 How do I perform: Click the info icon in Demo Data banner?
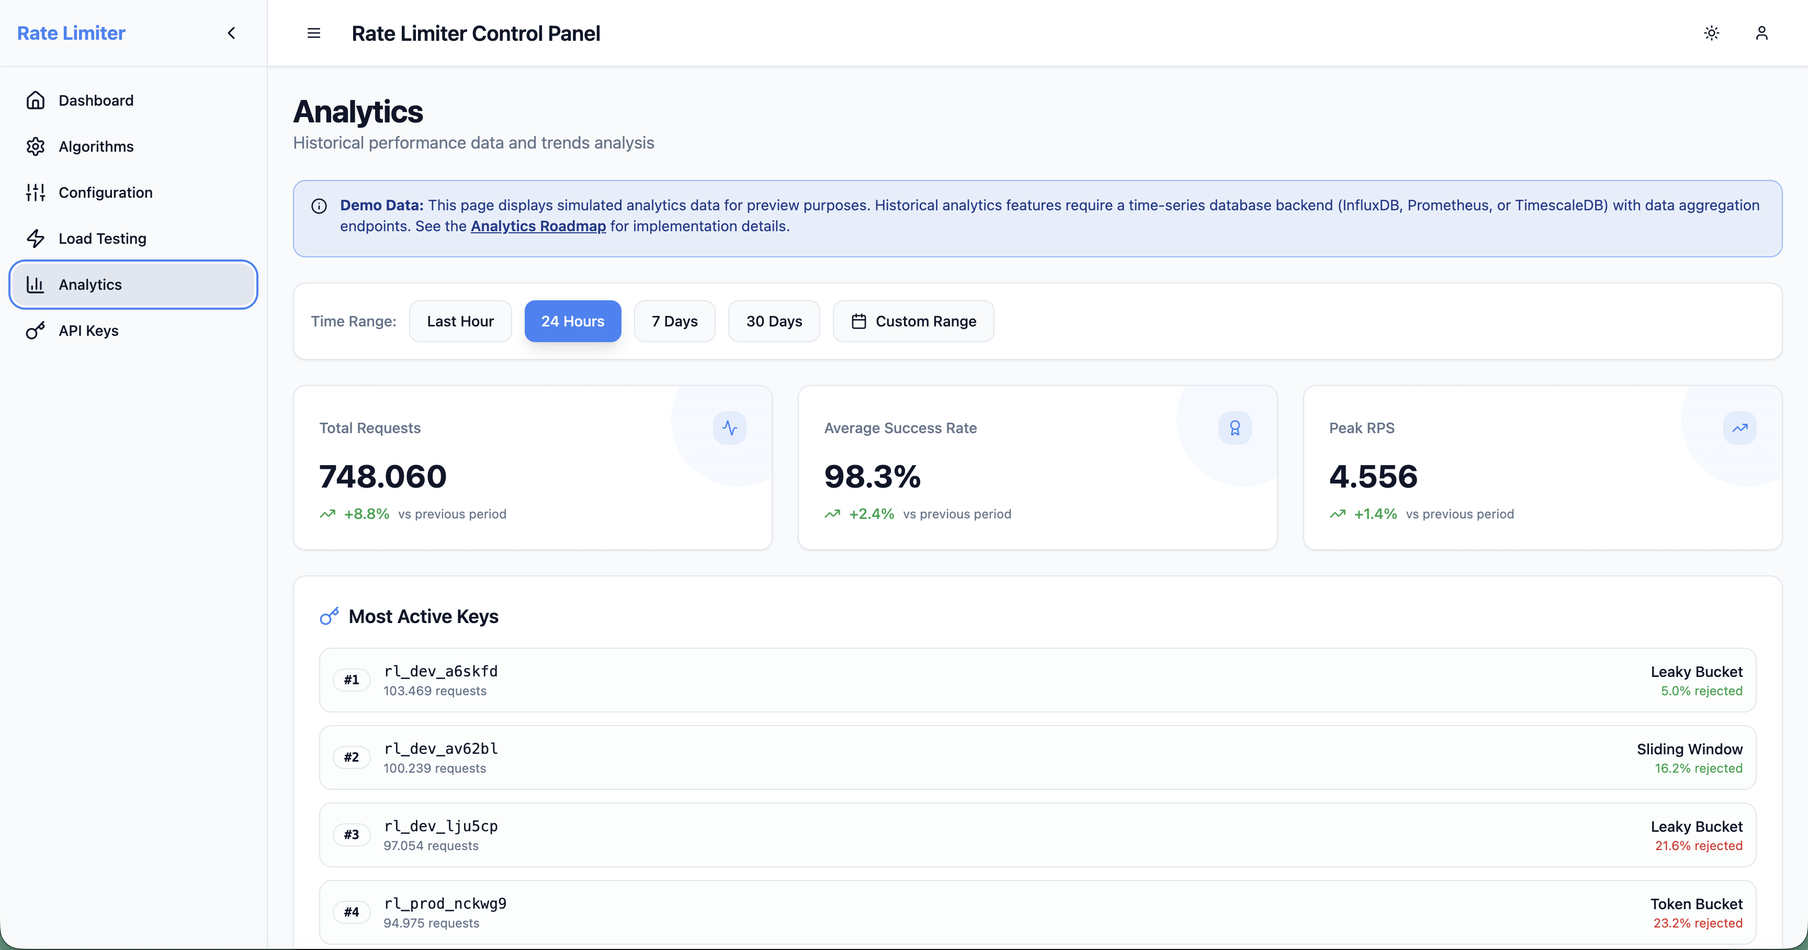pos(319,206)
